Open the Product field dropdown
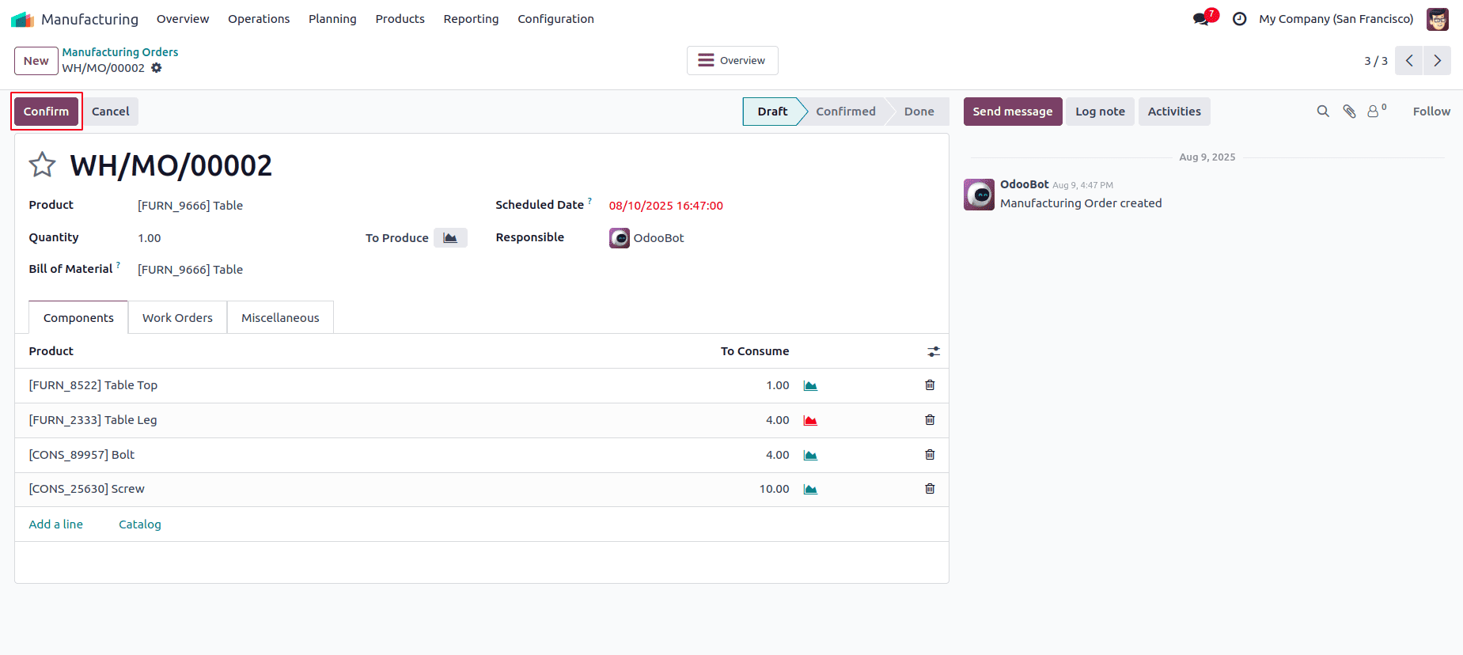Image resolution: width=1463 pixels, height=655 pixels. 301,206
